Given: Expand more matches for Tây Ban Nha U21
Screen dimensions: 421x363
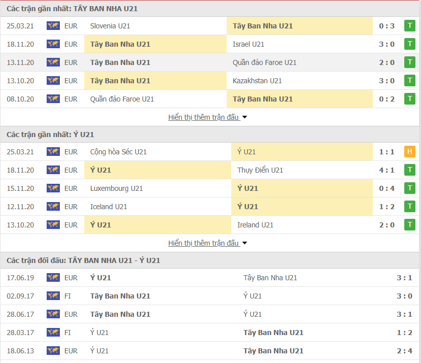Looking at the screenshot, I should tap(205, 117).
